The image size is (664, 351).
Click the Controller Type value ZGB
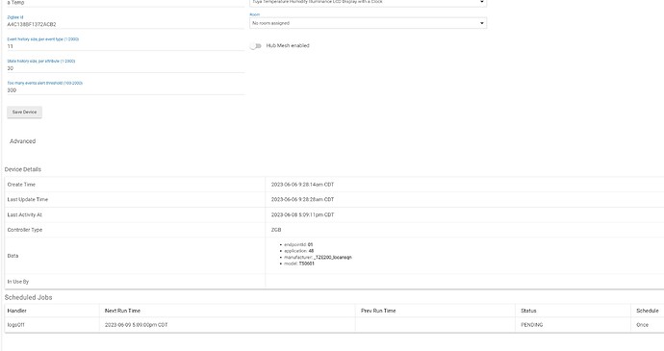276,230
